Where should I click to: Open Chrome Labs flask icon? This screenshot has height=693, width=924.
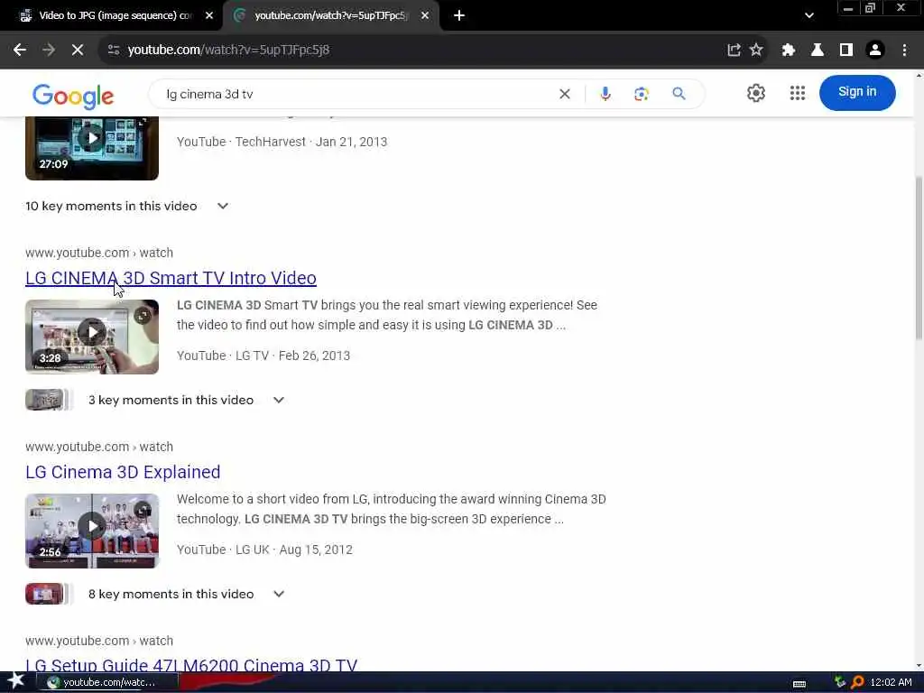coord(818,51)
